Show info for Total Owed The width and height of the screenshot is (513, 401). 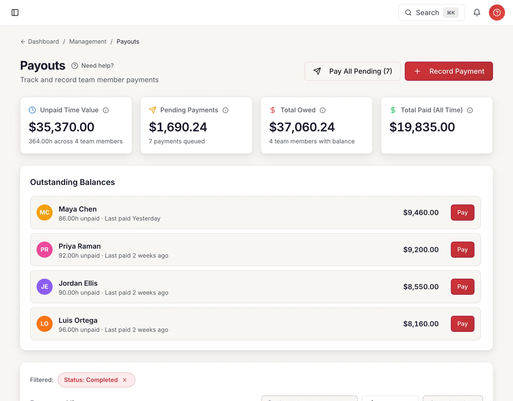(323, 110)
